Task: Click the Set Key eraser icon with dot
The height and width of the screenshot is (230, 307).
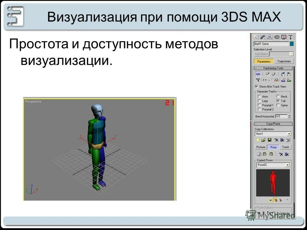Action: pyautogui.click(x=267, y=74)
